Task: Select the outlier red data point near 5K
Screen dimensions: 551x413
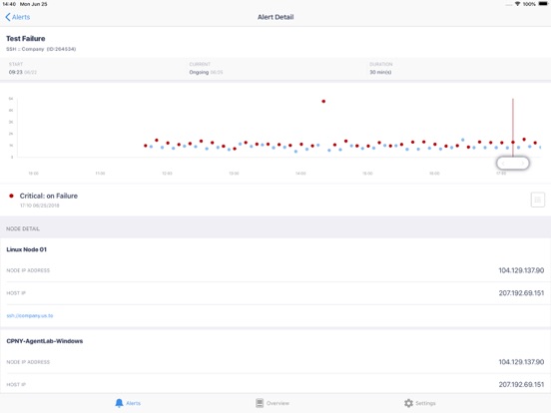Action: [x=323, y=101]
